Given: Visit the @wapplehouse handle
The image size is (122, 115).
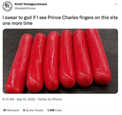Looking at the screenshot, I should [x=25, y=8].
